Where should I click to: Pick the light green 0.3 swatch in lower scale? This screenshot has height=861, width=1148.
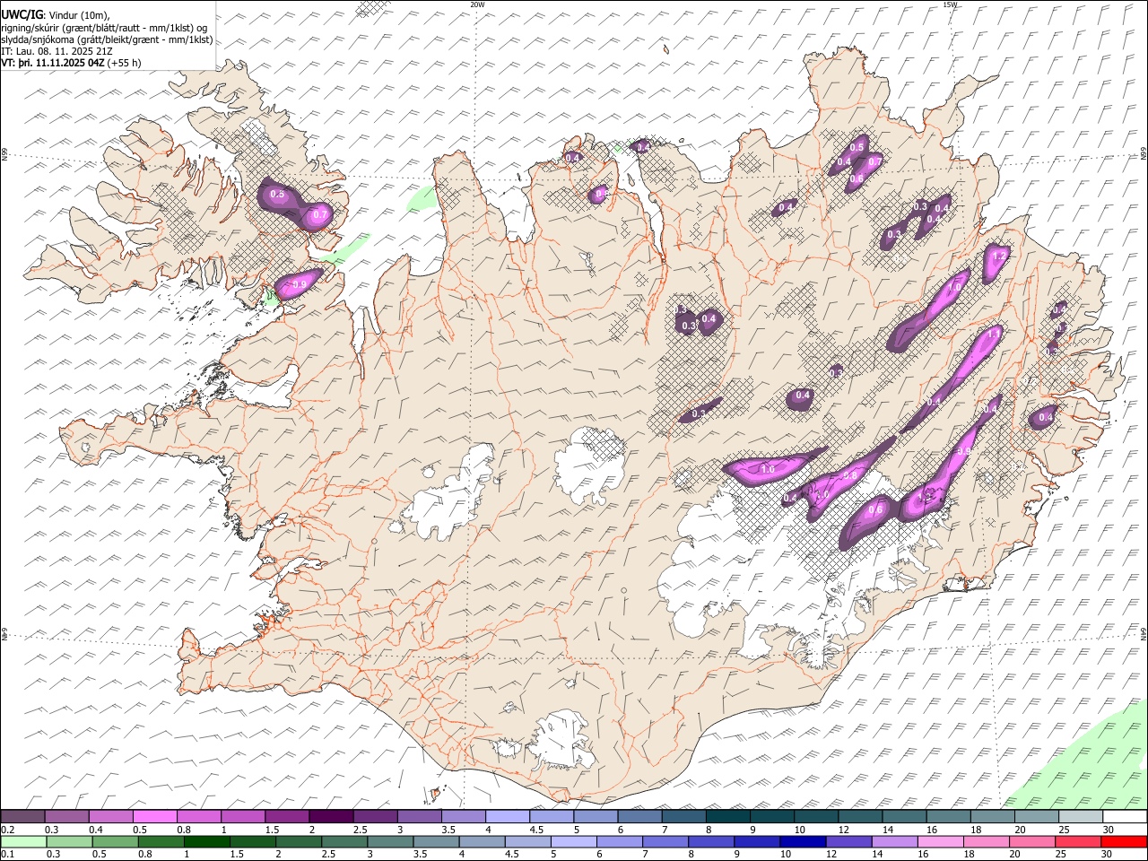(x=69, y=841)
